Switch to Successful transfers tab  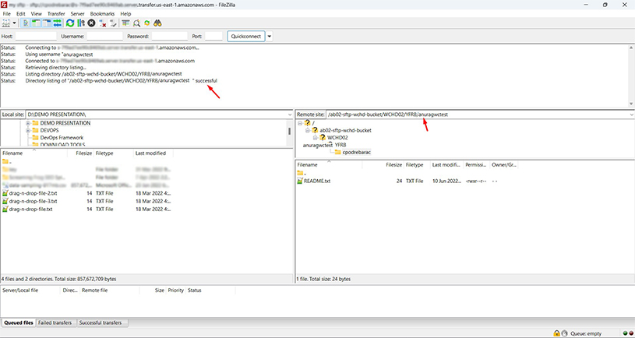click(x=101, y=322)
